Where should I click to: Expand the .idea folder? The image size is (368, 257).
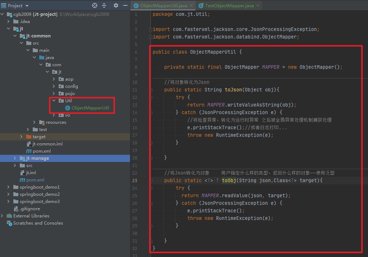[8, 21]
